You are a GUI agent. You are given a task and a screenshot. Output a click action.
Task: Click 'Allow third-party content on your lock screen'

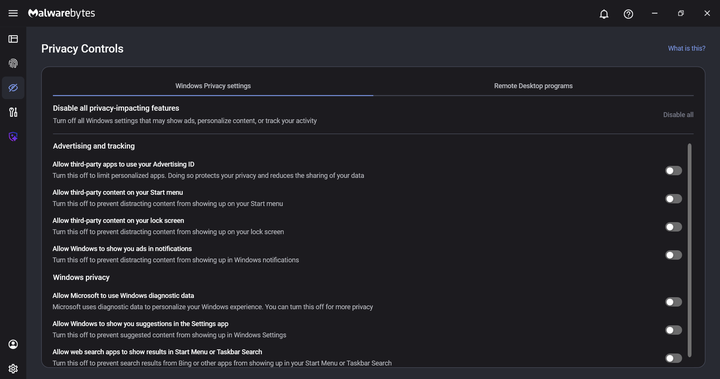tap(118, 221)
